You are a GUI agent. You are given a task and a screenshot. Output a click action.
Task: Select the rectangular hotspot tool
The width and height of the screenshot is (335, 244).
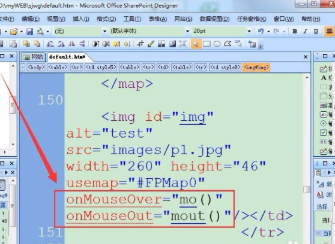coord(207,44)
